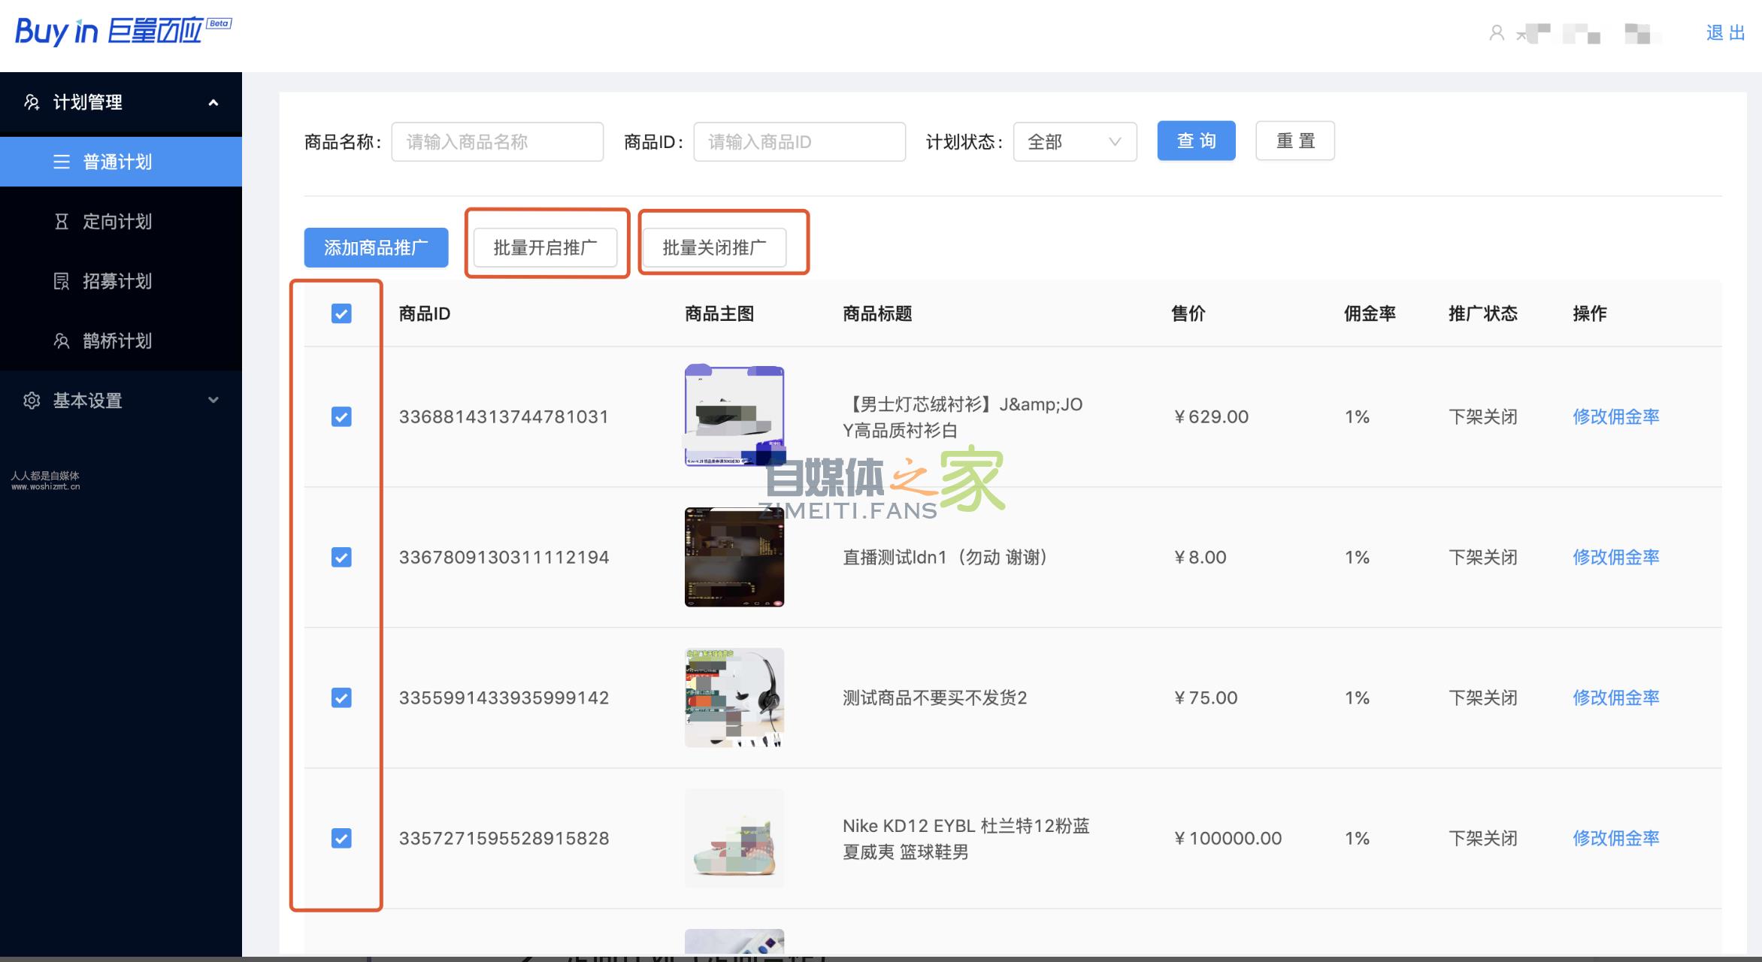
Task: Open the 计划状态 dropdown
Action: [x=1074, y=141]
